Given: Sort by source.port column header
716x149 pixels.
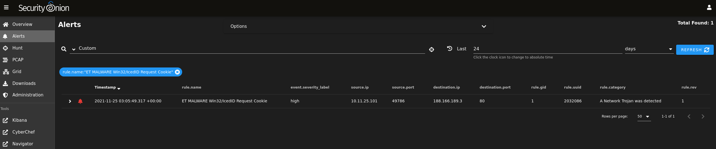Looking at the screenshot, I should pos(403,87).
